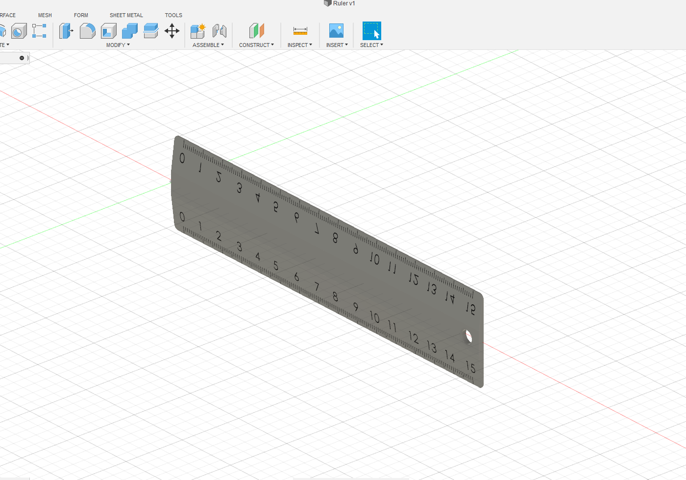This screenshot has width=686, height=480.
Task: Open the Split Body tool
Action: coord(150,30)
